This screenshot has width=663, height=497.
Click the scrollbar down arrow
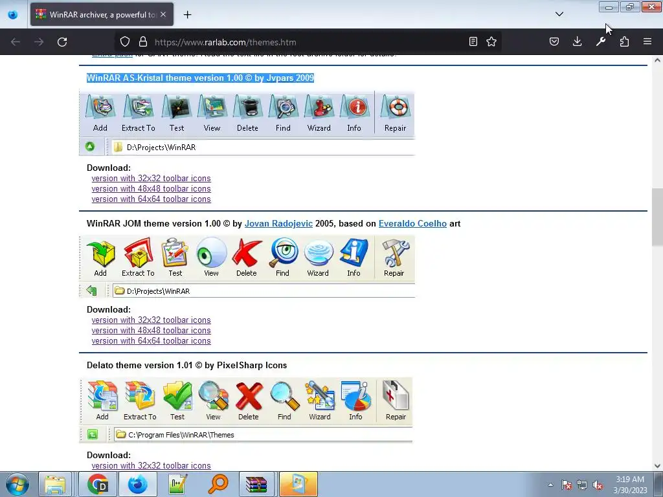coord(657,466)
